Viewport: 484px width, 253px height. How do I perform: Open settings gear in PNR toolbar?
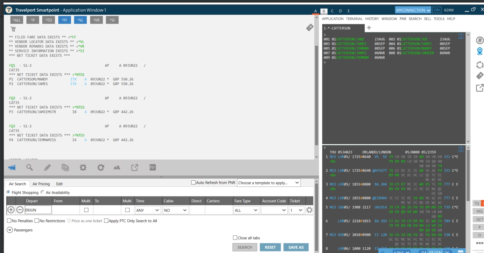83,167
